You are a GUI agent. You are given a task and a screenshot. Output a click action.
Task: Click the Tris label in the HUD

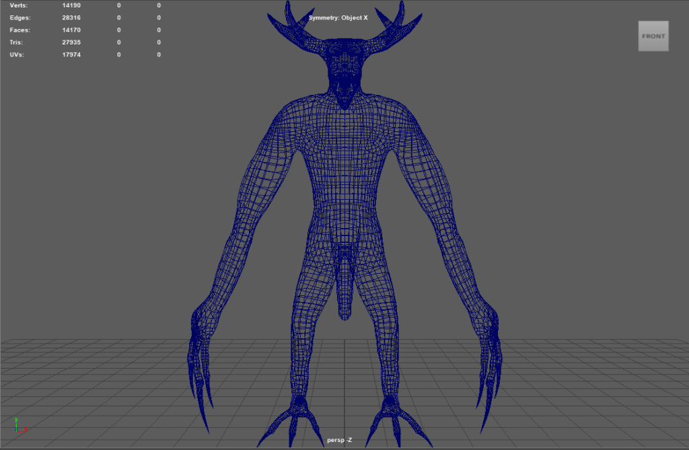click(17, 42)
